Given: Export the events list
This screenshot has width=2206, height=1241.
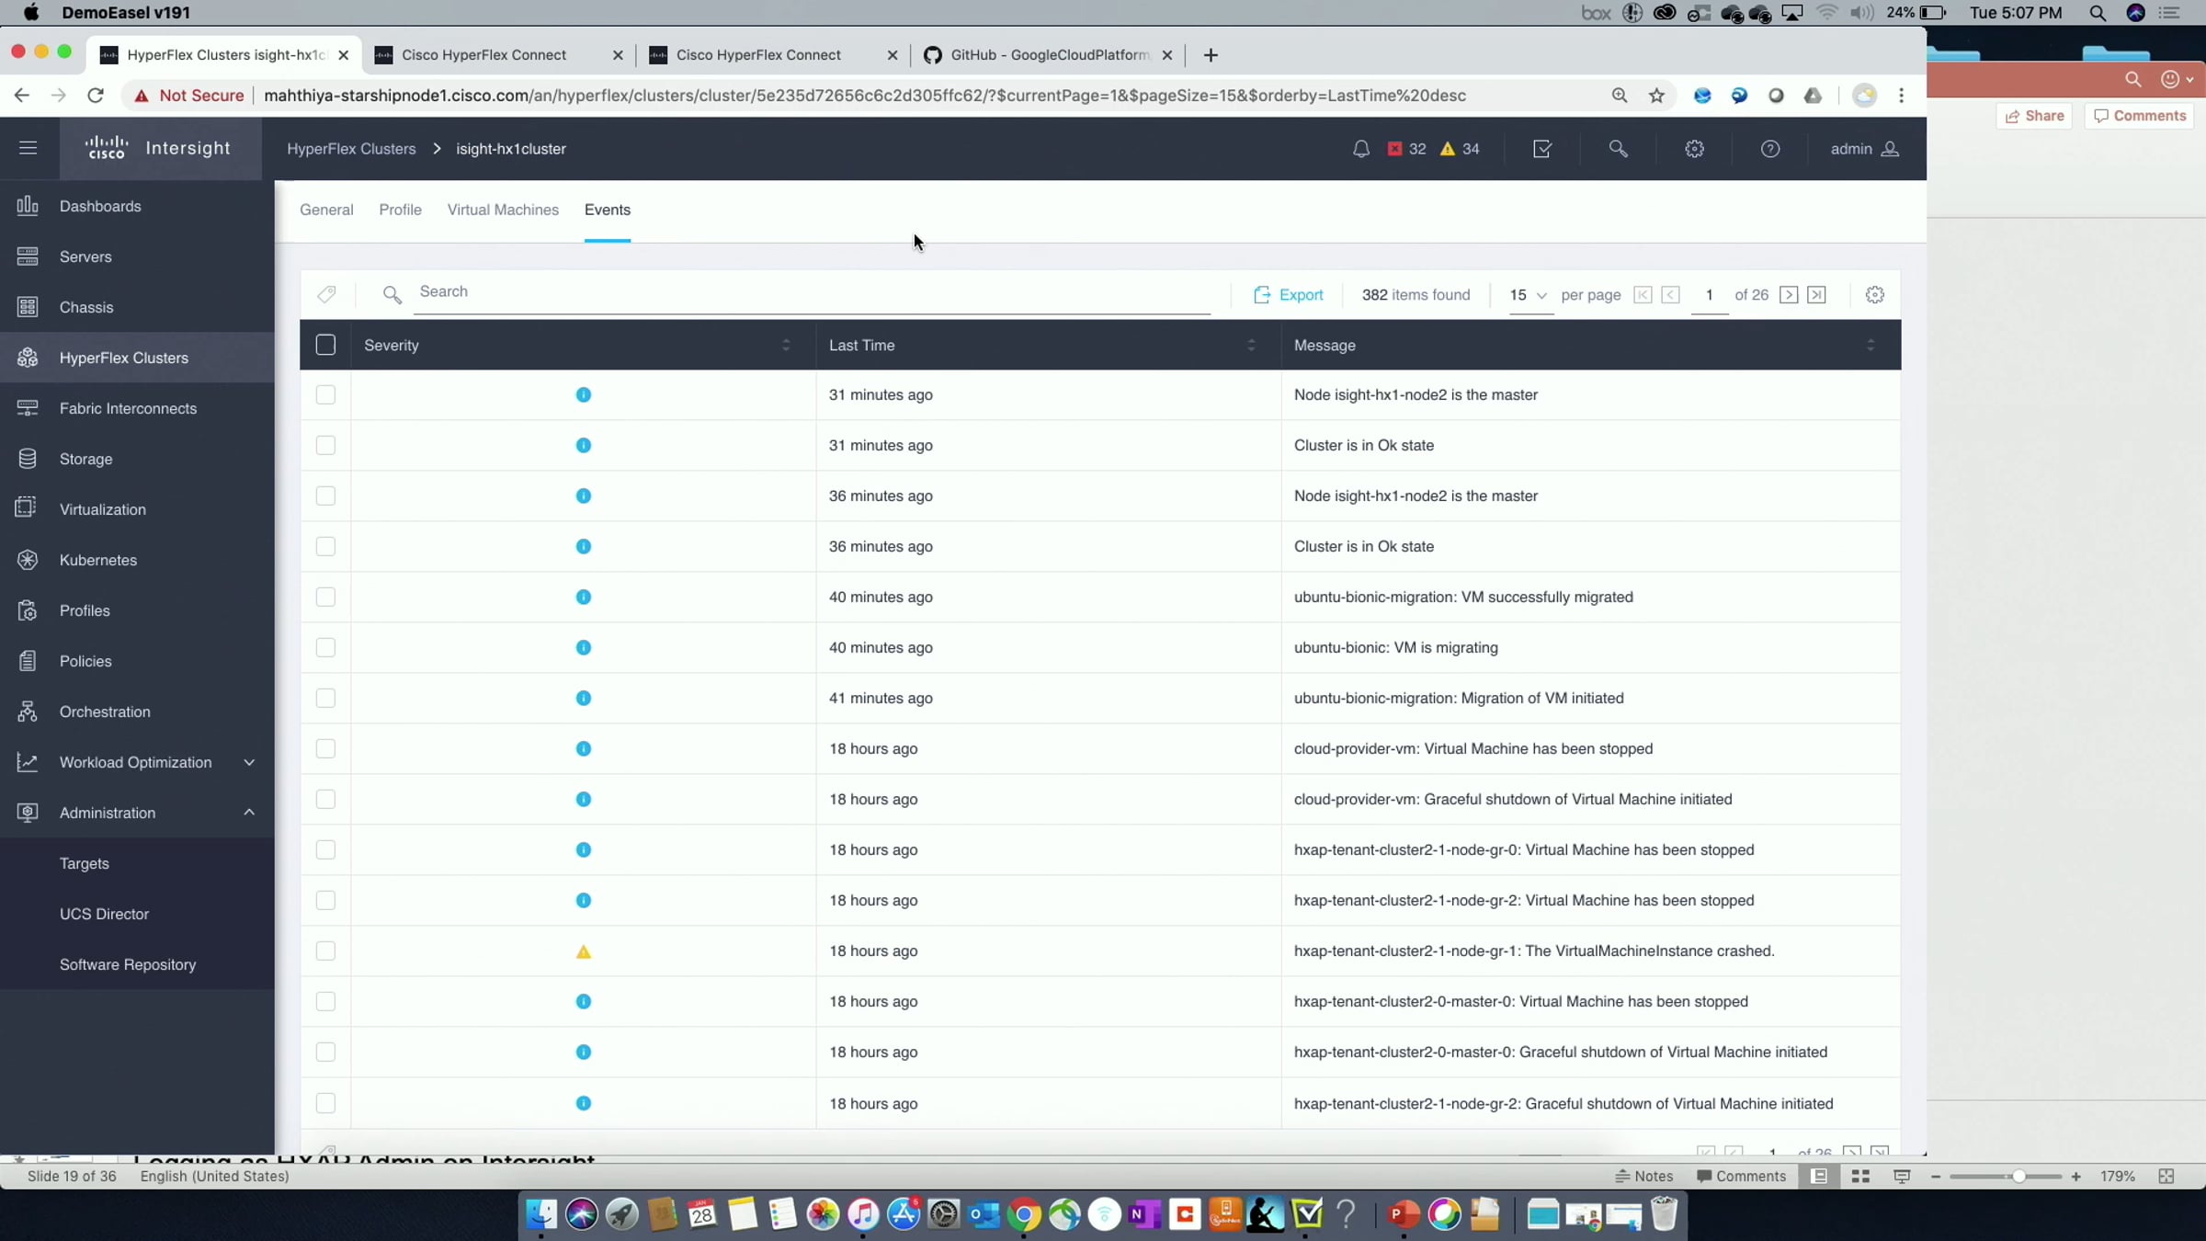Looking at the screenshot, I should pyautogui.click(x=1288, y=295).
